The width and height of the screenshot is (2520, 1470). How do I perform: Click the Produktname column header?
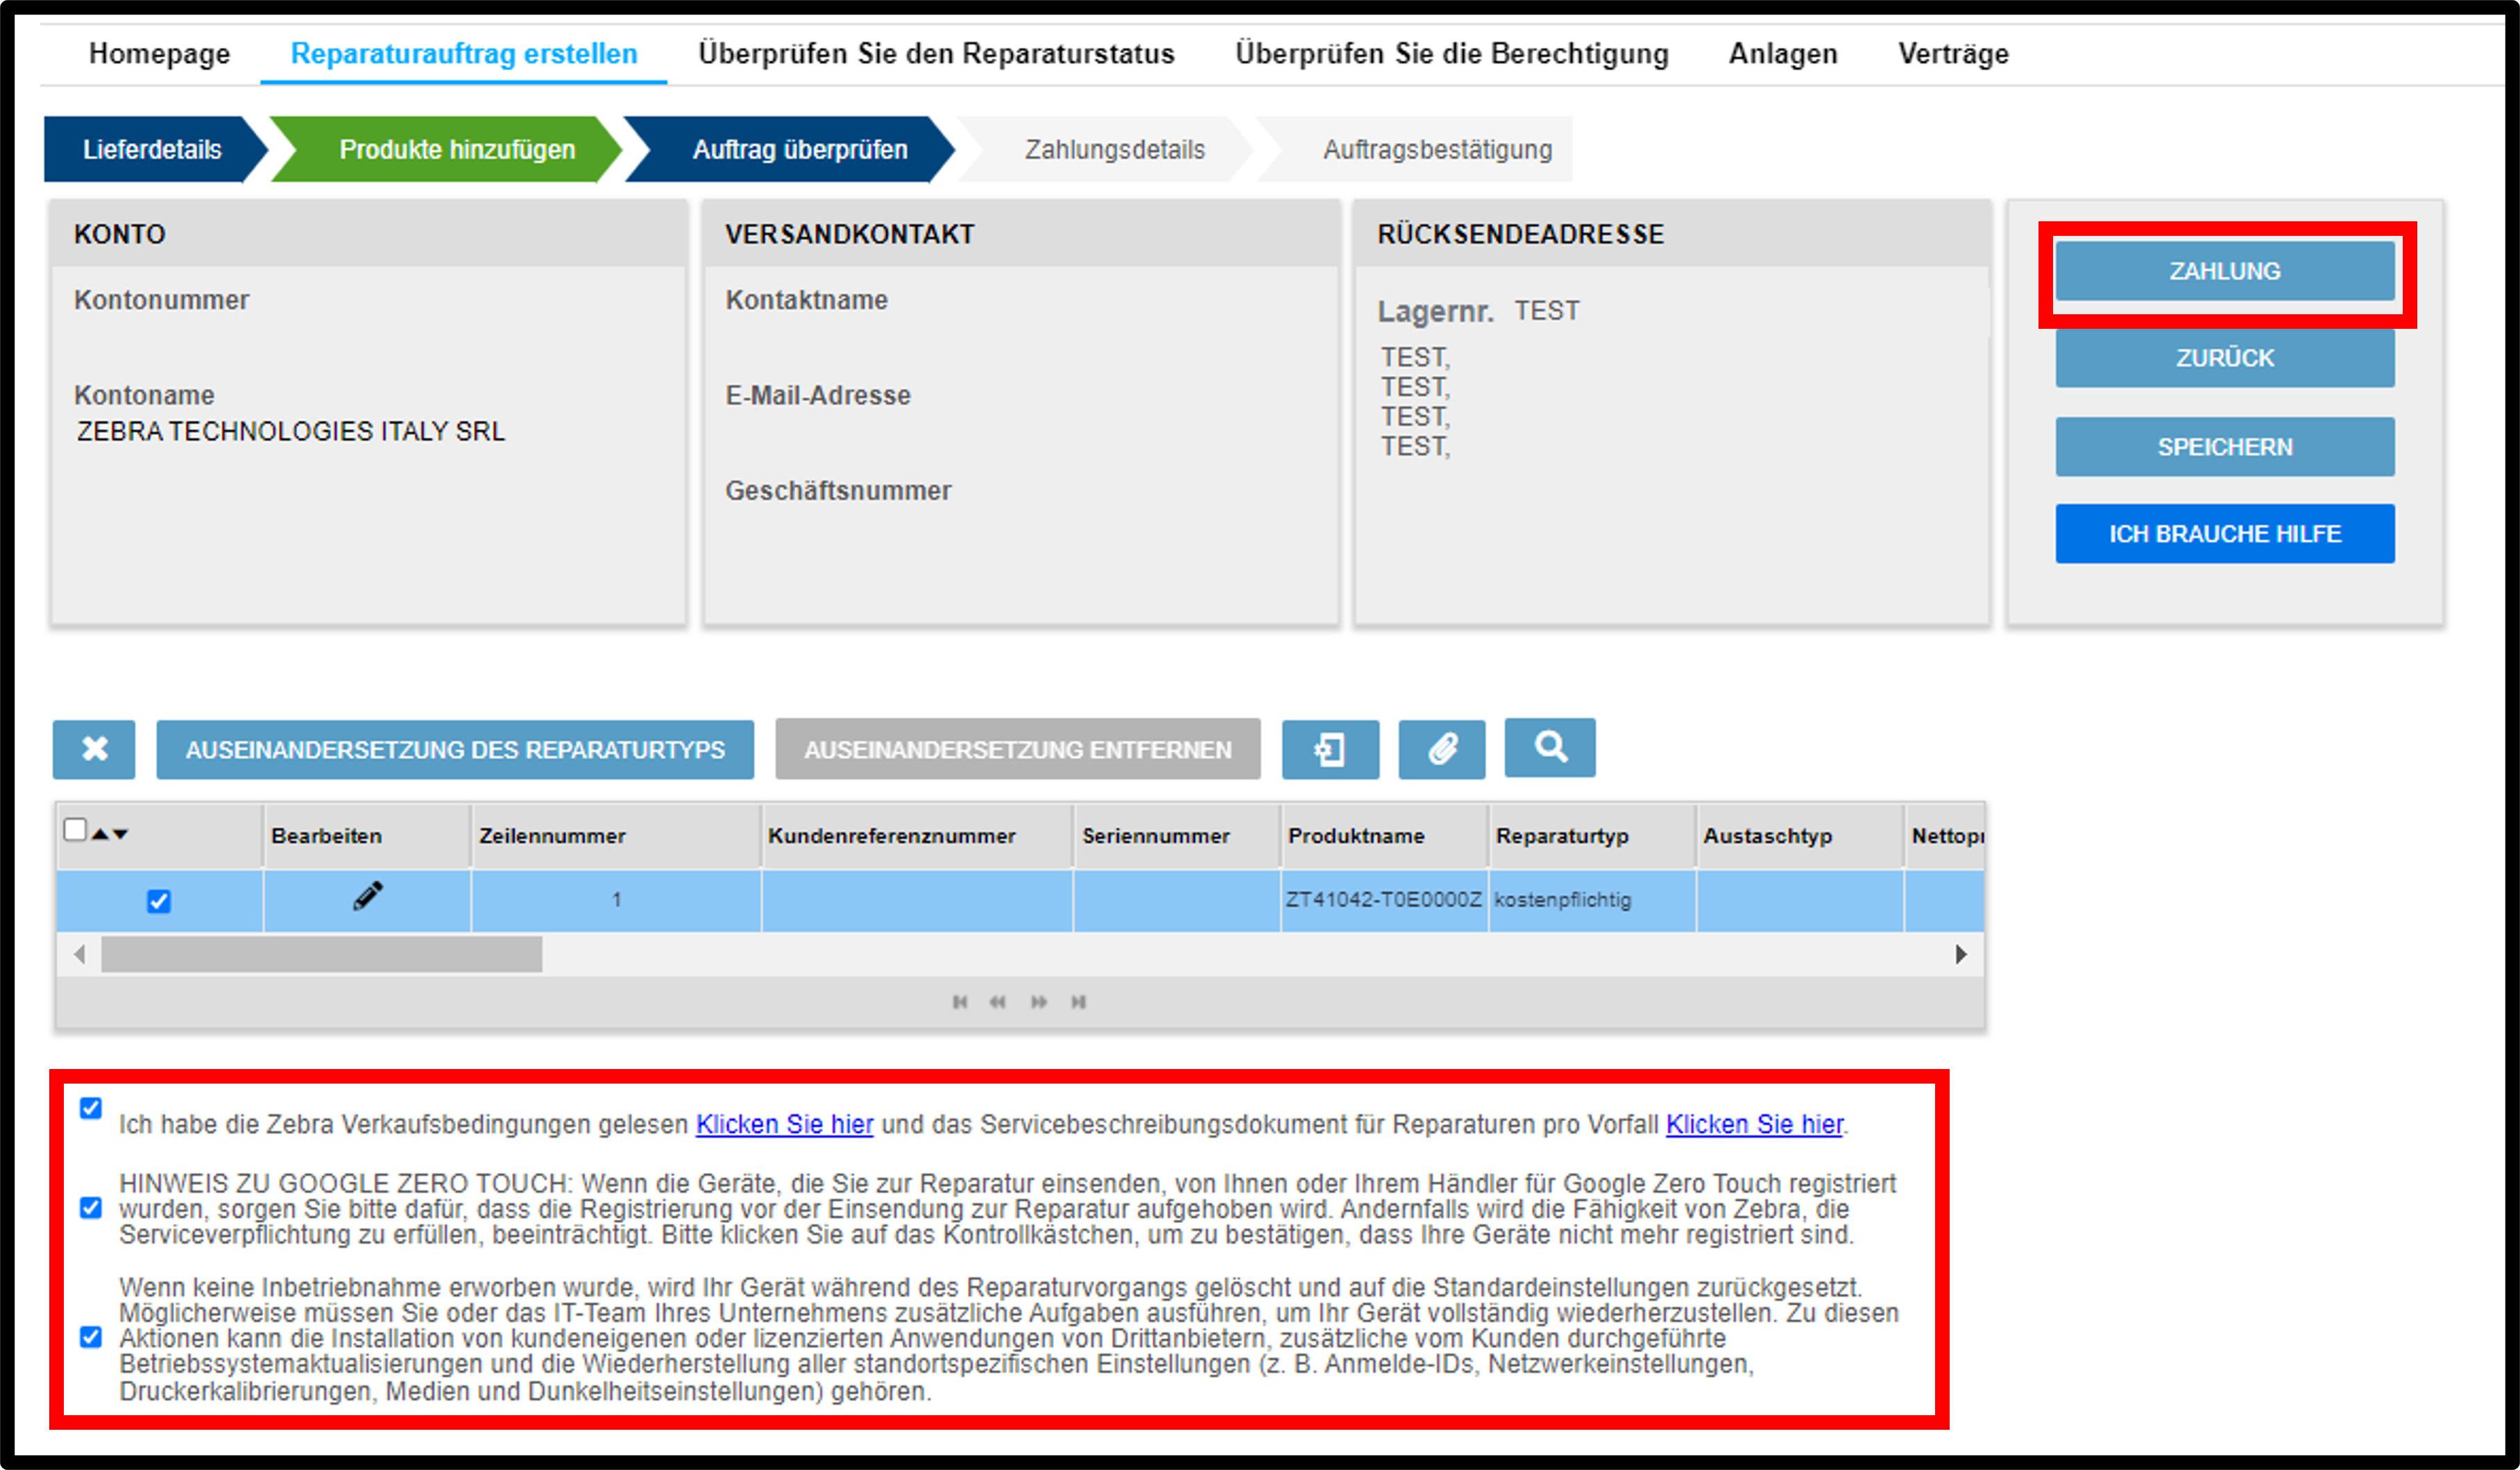pyautogui.click(x=1385, y=836)
